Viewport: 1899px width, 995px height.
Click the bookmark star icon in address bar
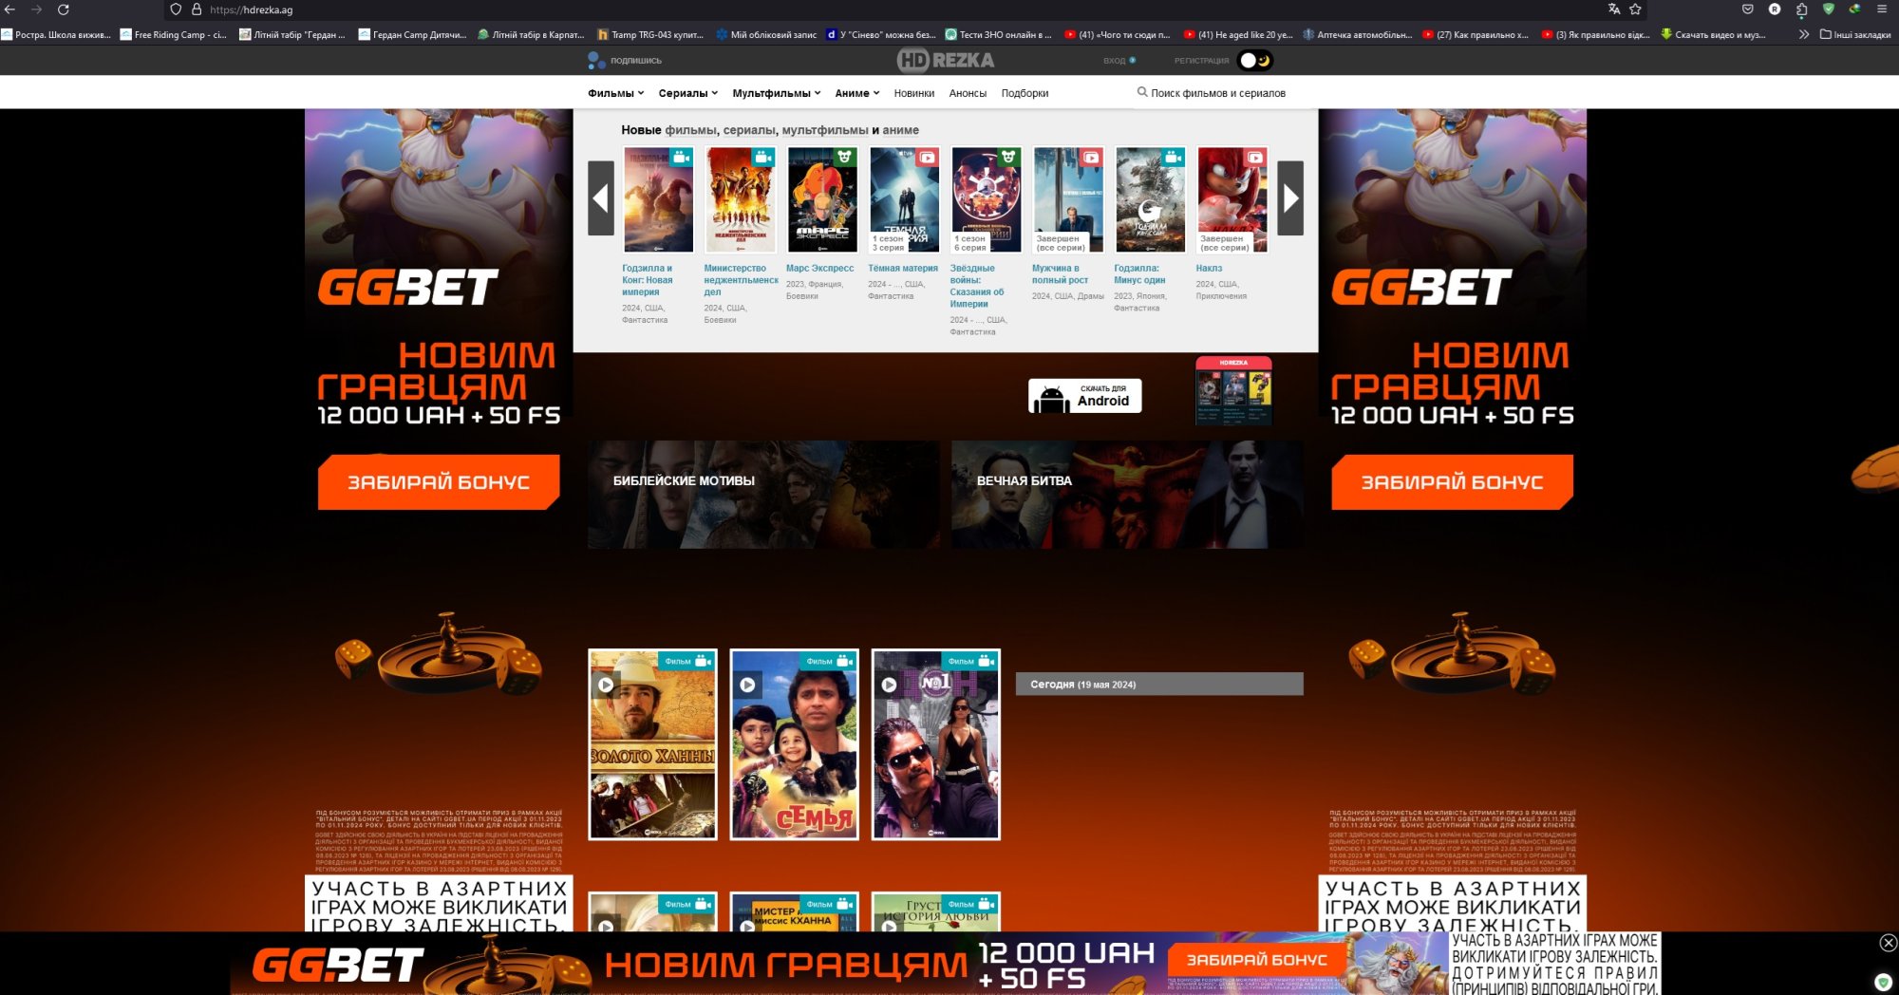(1636, 9)
